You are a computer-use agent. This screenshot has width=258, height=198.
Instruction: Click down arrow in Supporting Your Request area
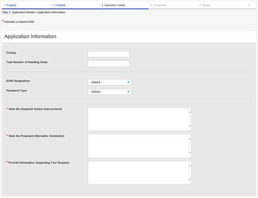point(189,179)
